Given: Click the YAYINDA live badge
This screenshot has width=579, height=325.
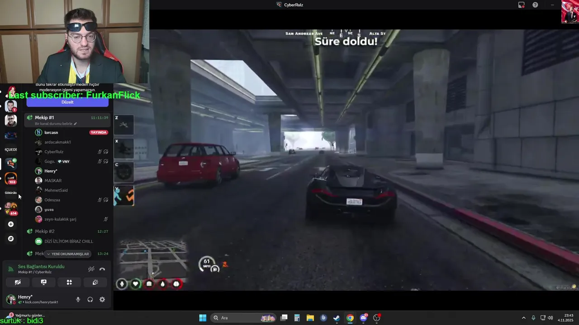Looking at the screenshot, I should tap(99, 132).
